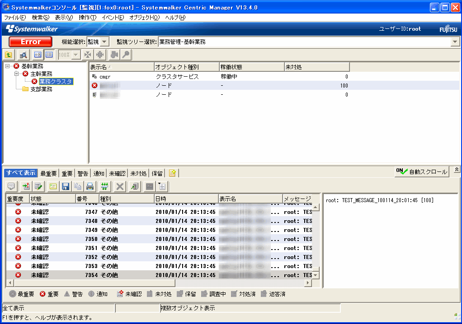Collapse the 主幹業務 tree node

click(x=17, y=74)
